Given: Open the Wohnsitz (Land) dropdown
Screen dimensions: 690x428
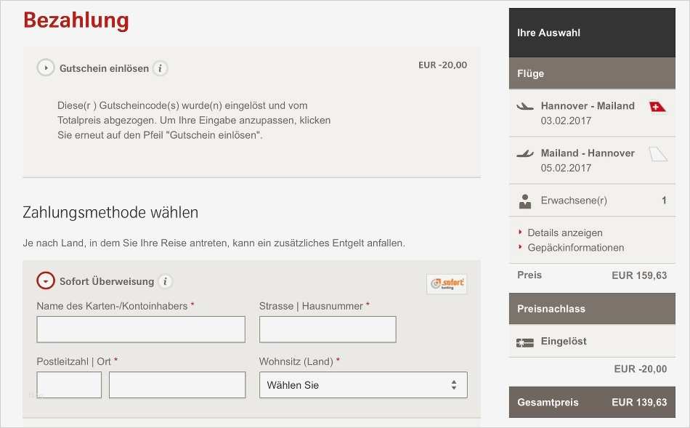Looking at the screenshot, I should point(362,384).
